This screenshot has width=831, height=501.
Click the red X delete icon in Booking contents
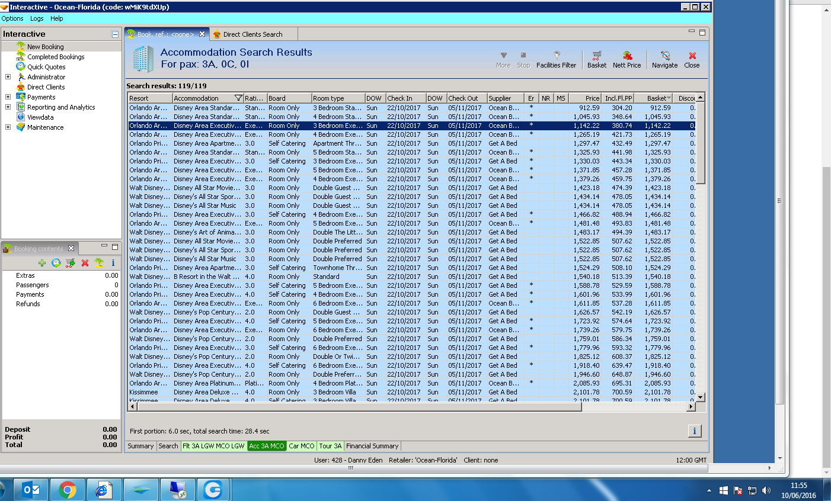coord(85,263)
